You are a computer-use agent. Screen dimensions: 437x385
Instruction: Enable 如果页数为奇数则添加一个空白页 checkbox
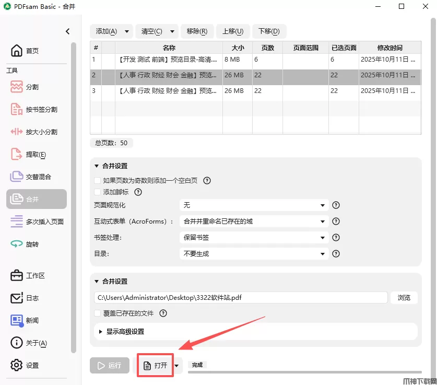coord(97,180)
